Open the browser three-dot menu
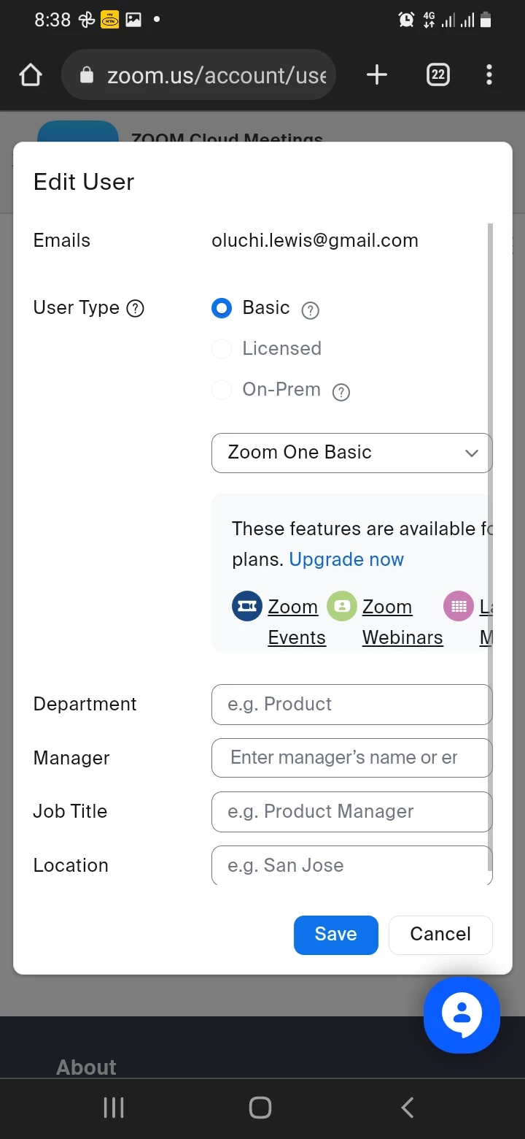This screenshot has width=525, height=1139. pyautogui.click(x=489, y=75)
